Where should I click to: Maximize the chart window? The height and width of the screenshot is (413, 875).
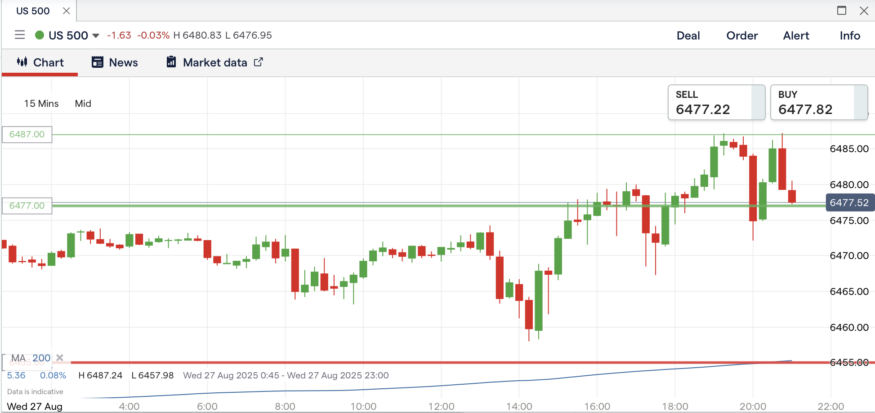(x=842, y=11)
